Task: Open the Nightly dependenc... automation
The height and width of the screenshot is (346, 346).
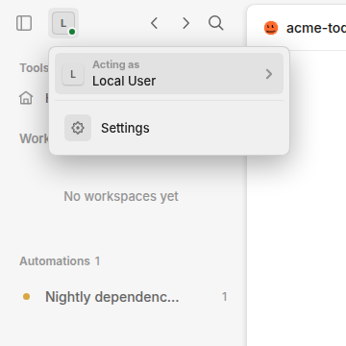Action: (123, 297)
